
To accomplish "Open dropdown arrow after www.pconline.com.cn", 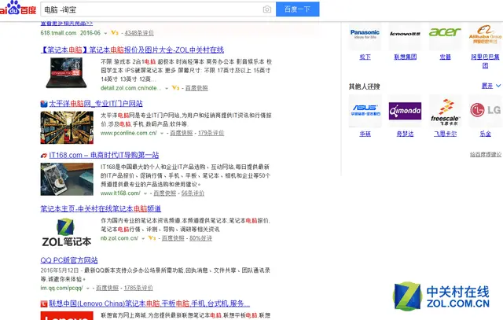I will pos(162,133).
